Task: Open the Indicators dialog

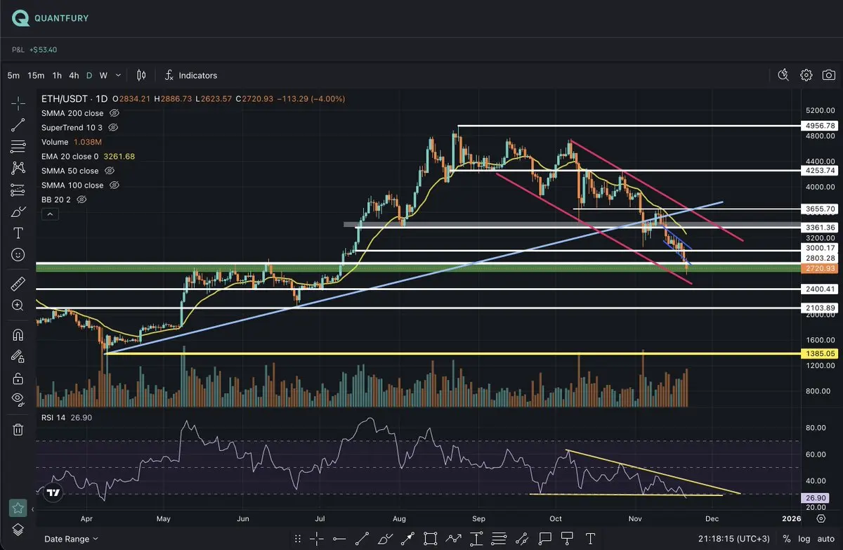Action: click(x=191, y=75)
